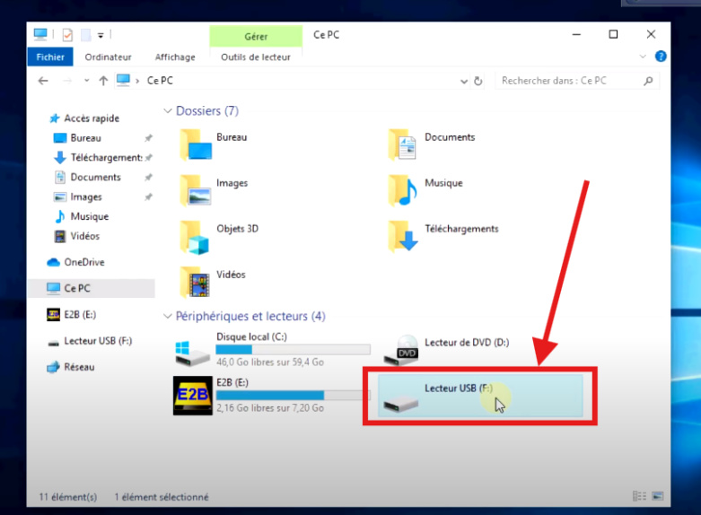Click the Ce PC title bar computer icon
701x515 pixels.
tap(40, 34)
